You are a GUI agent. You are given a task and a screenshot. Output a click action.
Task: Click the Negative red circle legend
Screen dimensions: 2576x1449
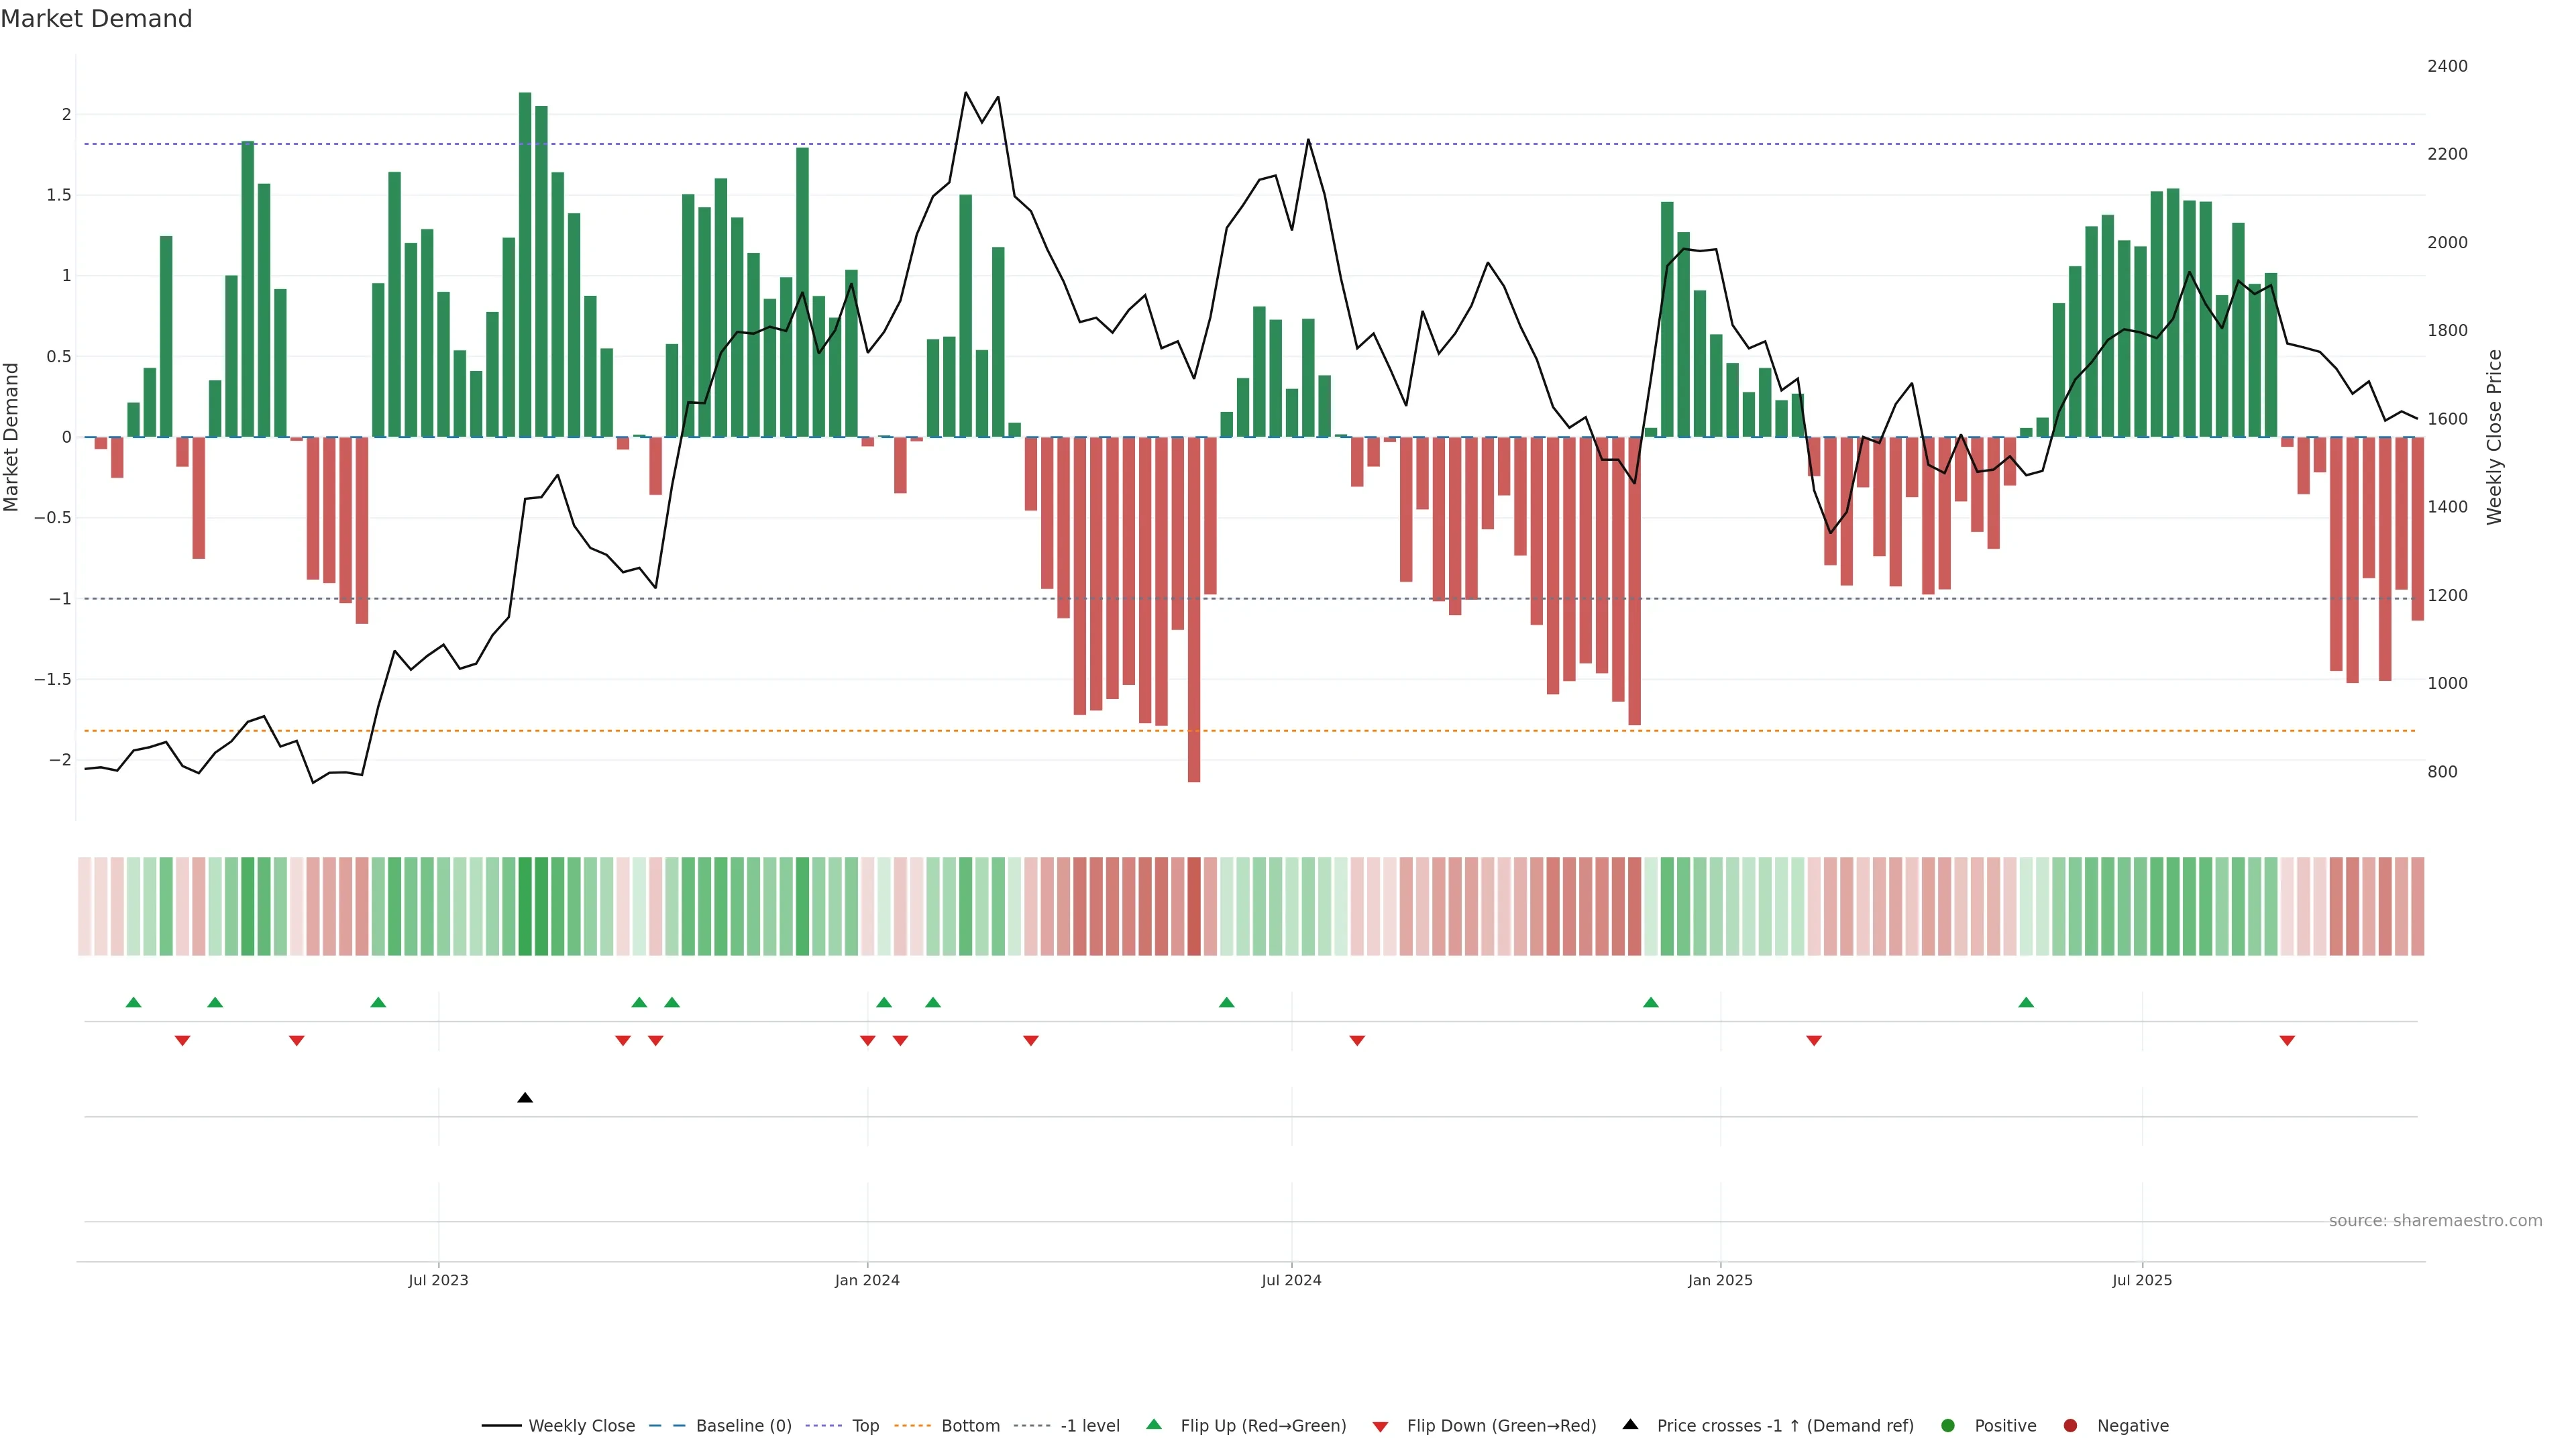pyautogui.click(x=2070, y=1426)
